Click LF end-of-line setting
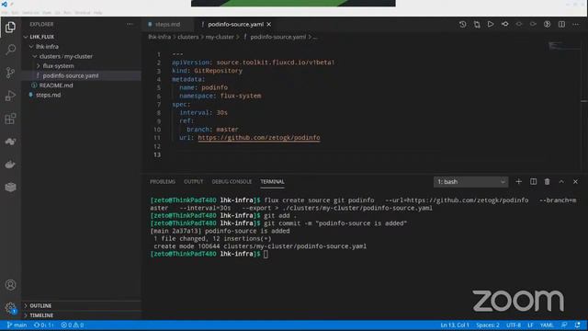588x331 pixels. click(530, 325)
